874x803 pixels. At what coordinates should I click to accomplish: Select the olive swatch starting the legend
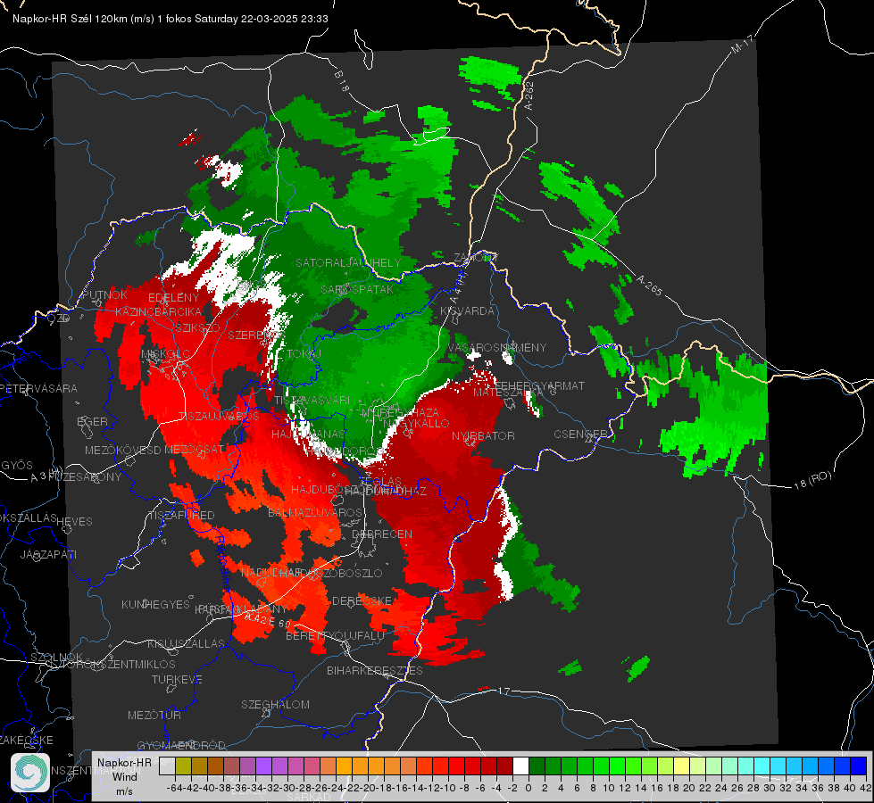pos(183,766)
